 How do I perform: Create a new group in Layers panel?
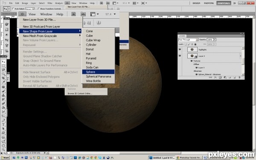click(230, 78)
